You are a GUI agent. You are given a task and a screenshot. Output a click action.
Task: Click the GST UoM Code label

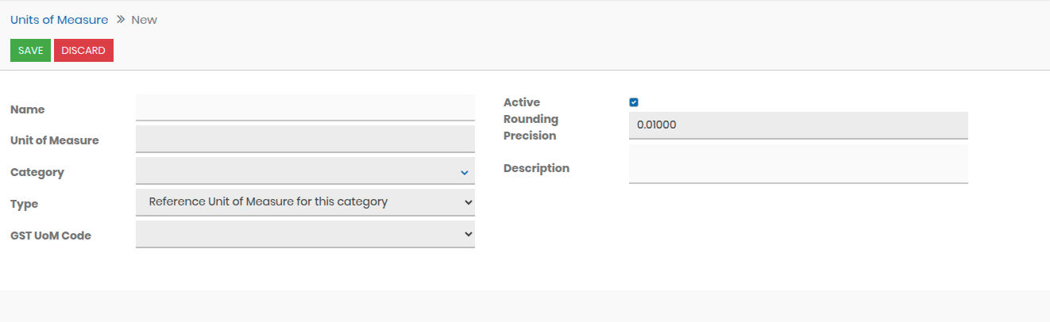pyautogui.click(x=51, y=236)
